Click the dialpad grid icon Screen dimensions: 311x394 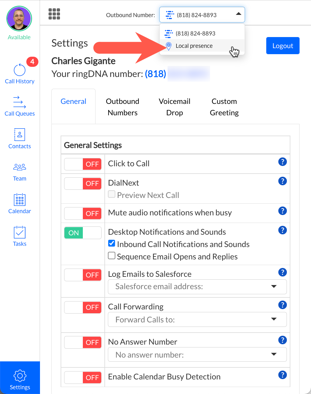tap(54, 14)
